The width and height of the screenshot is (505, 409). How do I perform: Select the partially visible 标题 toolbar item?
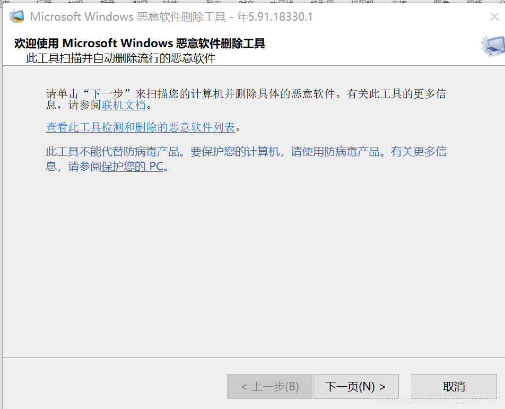[44, 2]
